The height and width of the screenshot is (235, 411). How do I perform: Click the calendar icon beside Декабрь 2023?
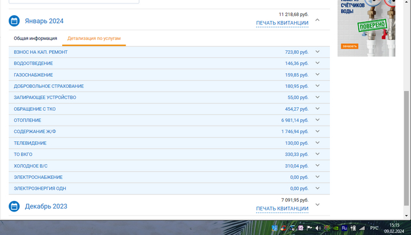pos(14,206)
